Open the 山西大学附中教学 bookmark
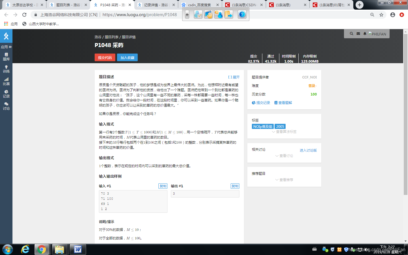The height and width of the screenshot is (255, 408). [x=41, y=24]
